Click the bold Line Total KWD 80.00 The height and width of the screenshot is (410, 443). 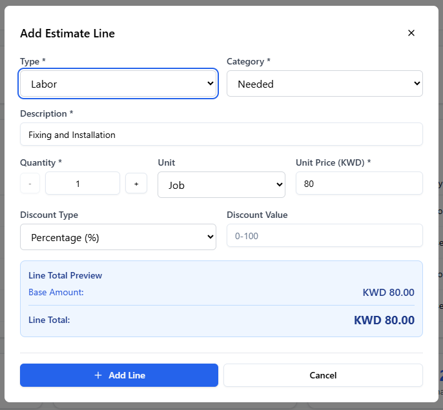tap(384, 320)
